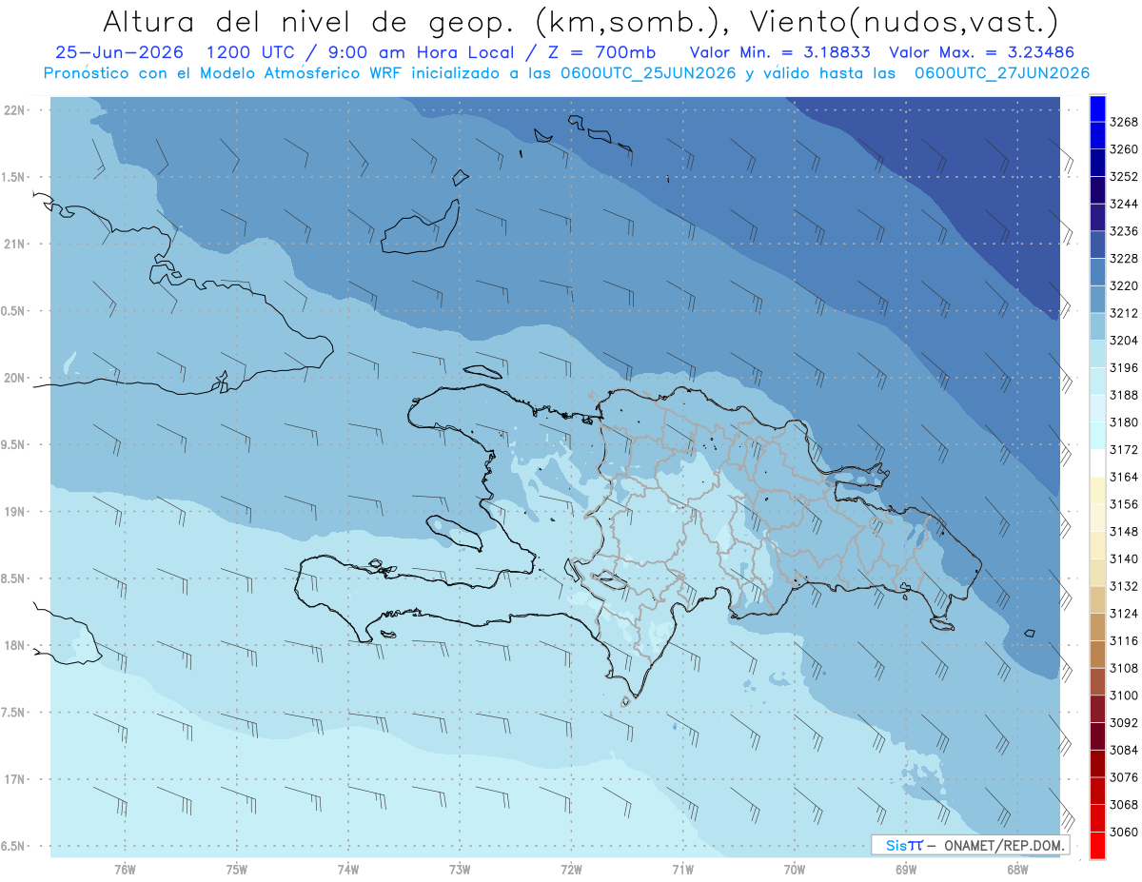Click the '3204' colorbar value

coord(1124,341)
